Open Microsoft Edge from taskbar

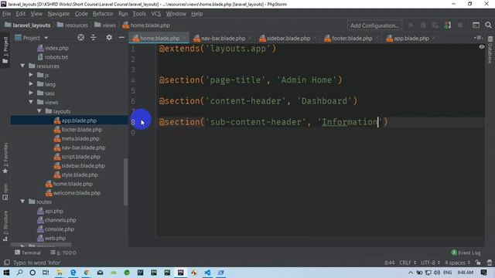tap(73, 273)
